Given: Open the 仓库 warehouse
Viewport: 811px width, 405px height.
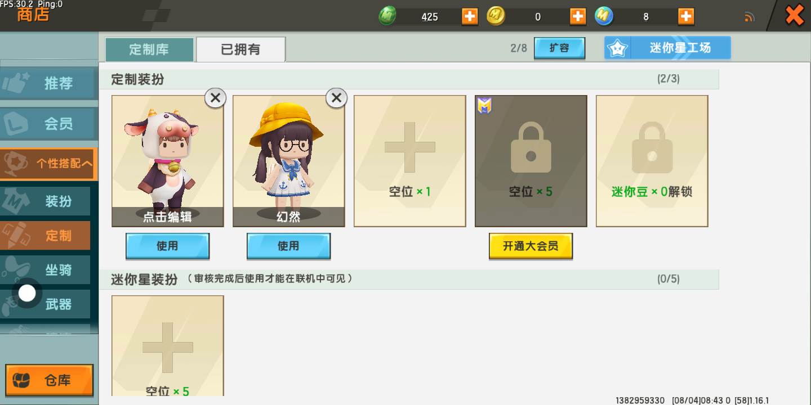Looking at the screenshot, I should tap(50, 380).
